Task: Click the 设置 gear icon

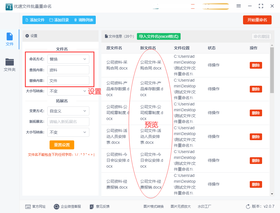Action: [27, 36]
